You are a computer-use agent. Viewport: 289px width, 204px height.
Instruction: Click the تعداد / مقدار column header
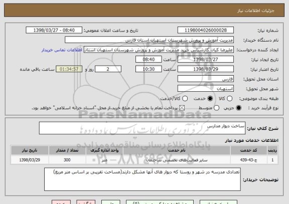(67, 150)
